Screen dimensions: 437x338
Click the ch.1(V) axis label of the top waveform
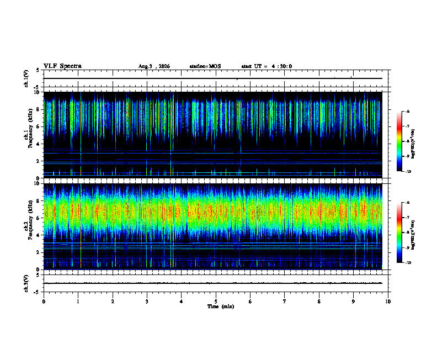click(x=26, y=78)
